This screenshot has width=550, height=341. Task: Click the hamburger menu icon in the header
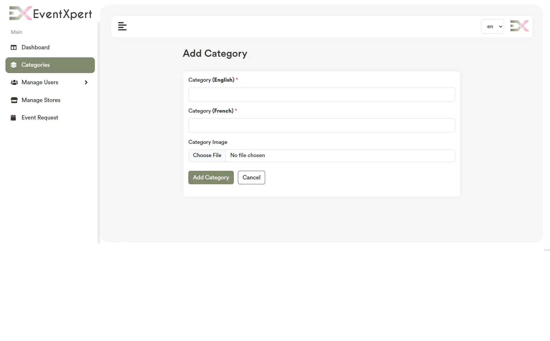[122, 26]
